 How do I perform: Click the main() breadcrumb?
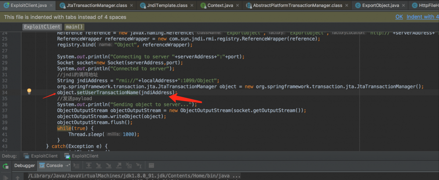click(x=74, y=27)
